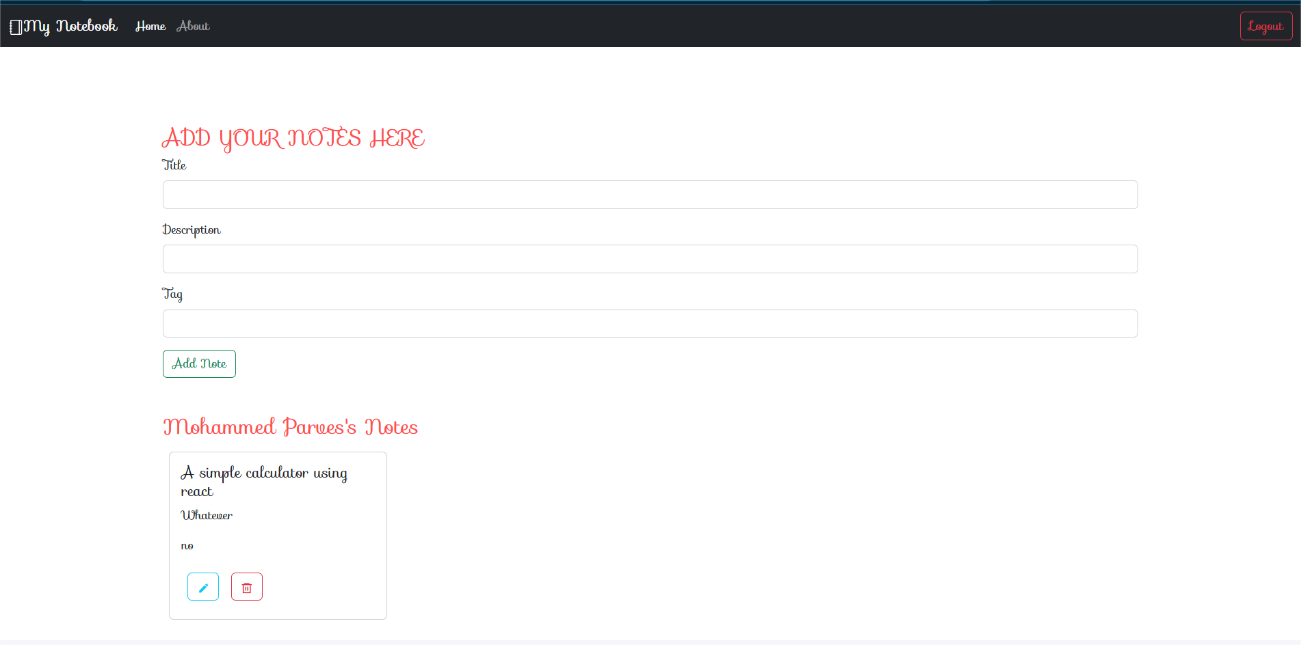Click the Tag field label
Viewport: 1301px width, 645px height.
coord(172,294)
